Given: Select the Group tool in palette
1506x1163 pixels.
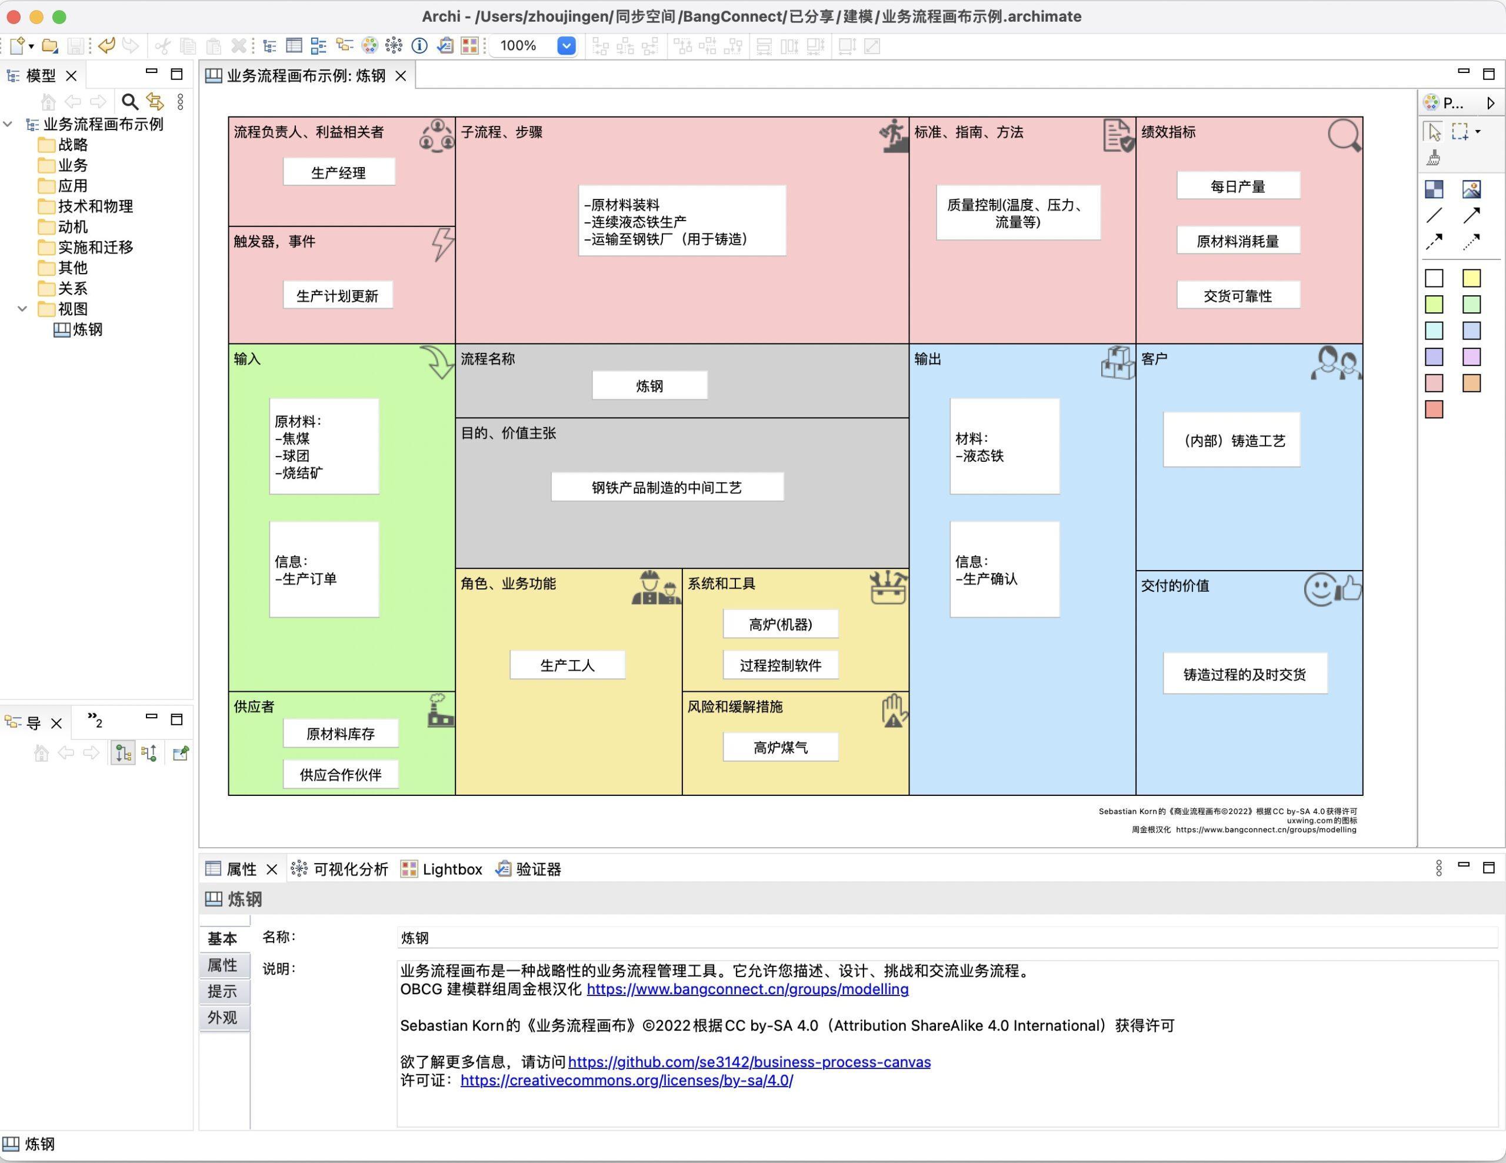Looking at the screenshot, I should [x=1434, y=189].
